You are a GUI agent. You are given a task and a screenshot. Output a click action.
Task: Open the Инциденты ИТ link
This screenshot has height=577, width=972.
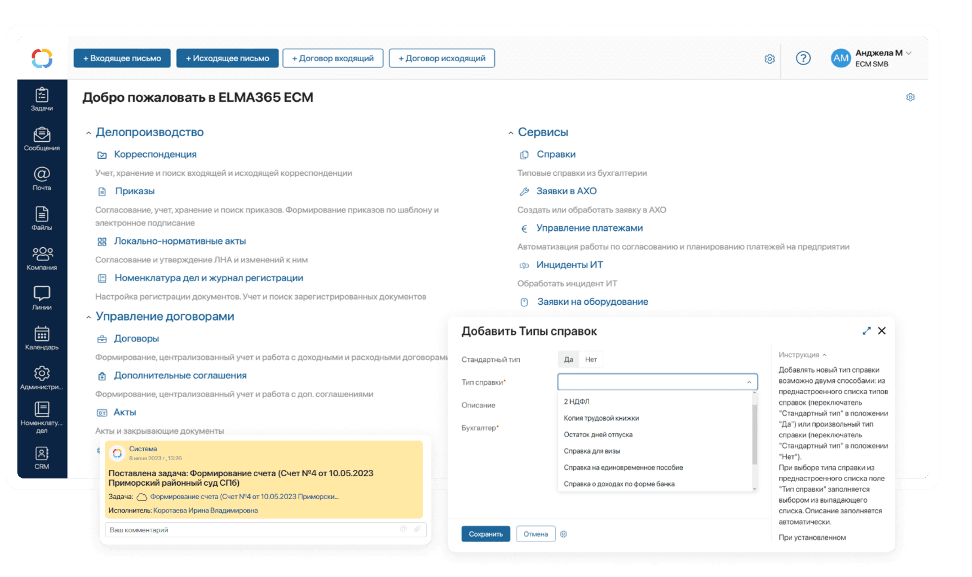coord(569,265)
